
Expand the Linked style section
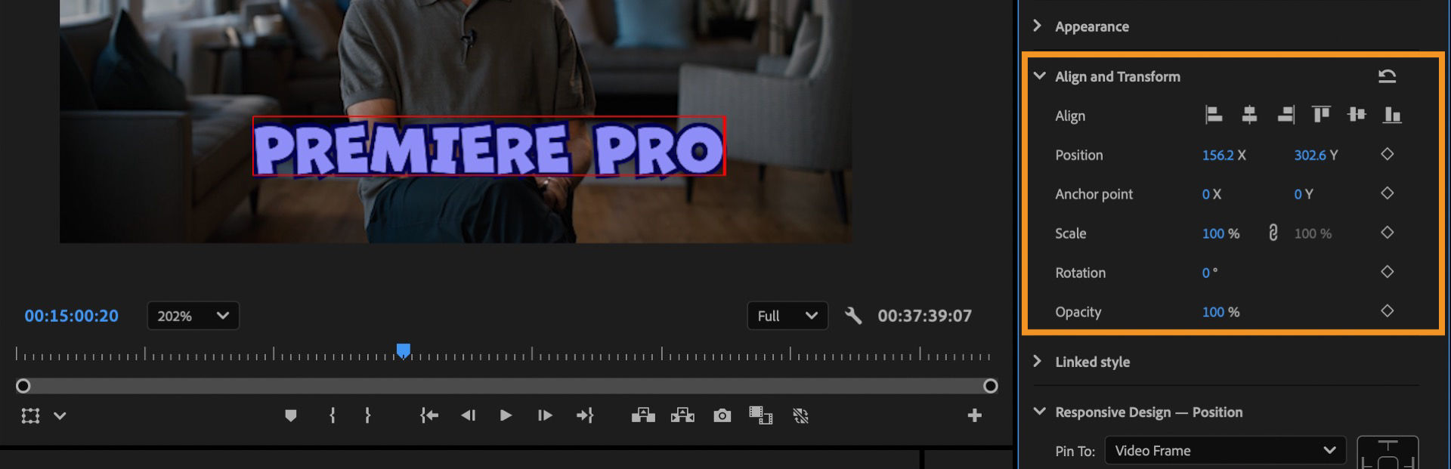click(1038, 361)
